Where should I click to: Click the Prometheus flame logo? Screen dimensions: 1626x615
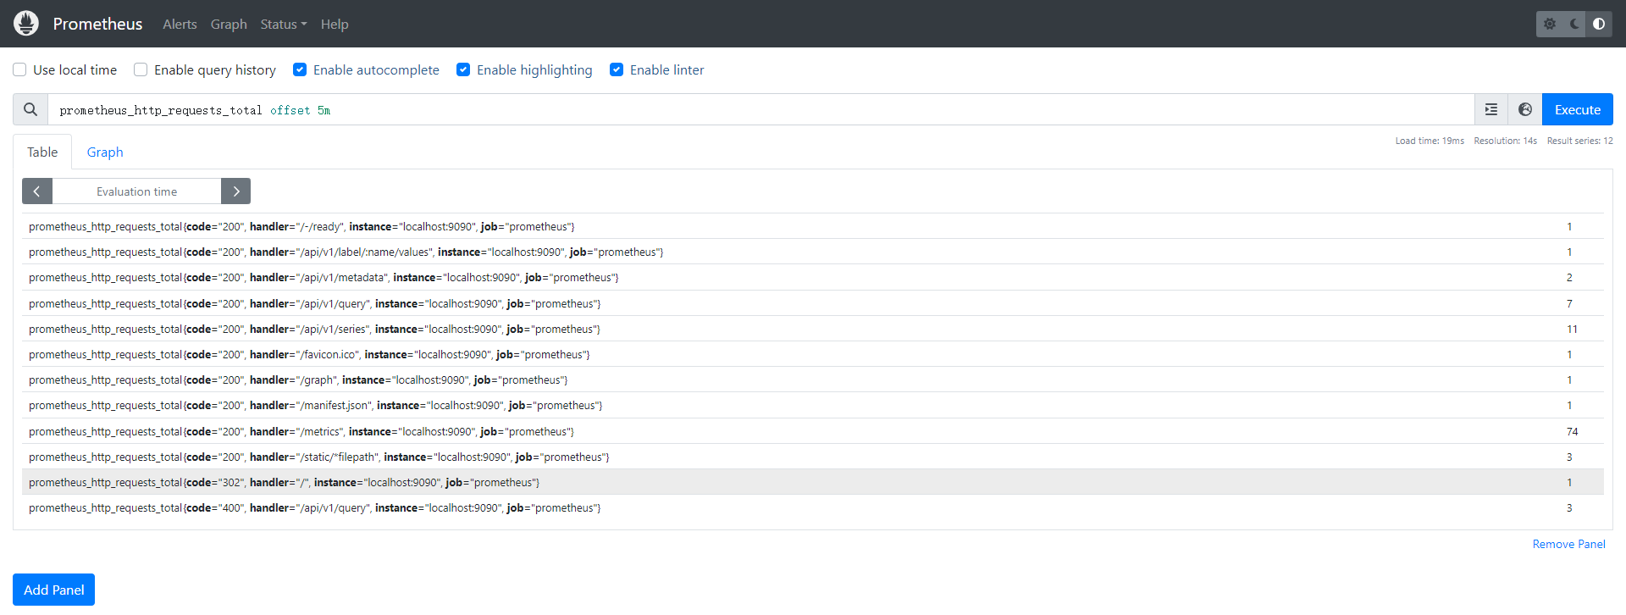(26, 24)
